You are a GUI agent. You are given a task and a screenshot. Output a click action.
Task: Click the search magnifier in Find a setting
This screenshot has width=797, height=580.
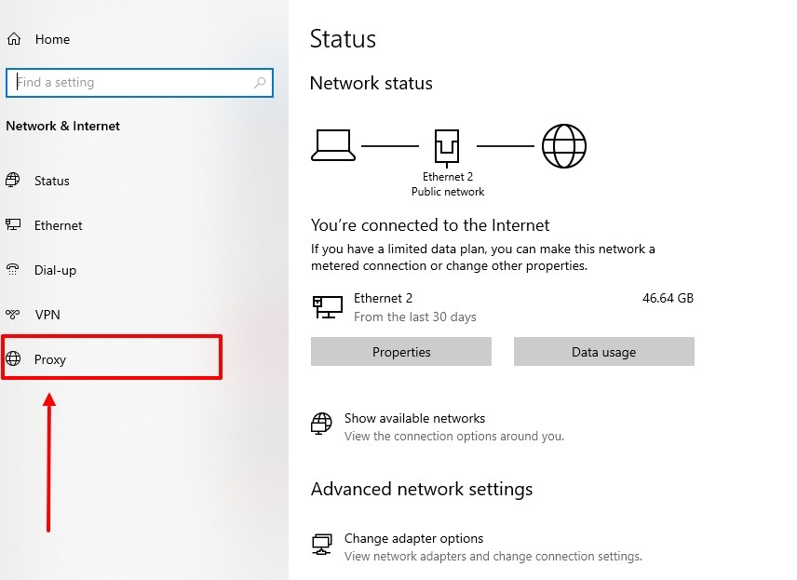(260, 83)
